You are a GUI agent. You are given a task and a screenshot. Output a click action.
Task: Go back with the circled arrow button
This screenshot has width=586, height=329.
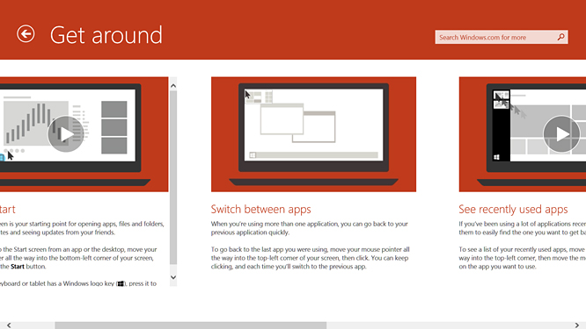point(26,34)
